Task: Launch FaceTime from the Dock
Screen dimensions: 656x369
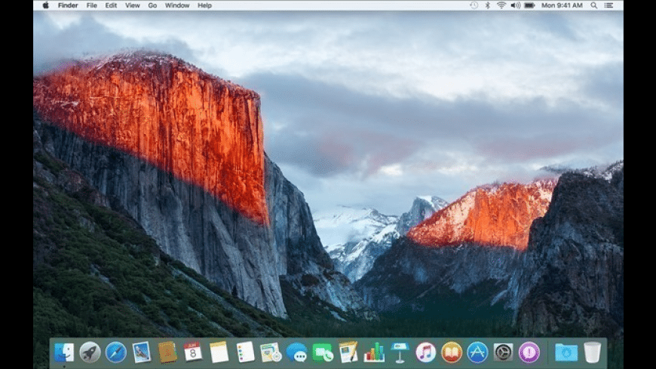Action: coord(323,352)
